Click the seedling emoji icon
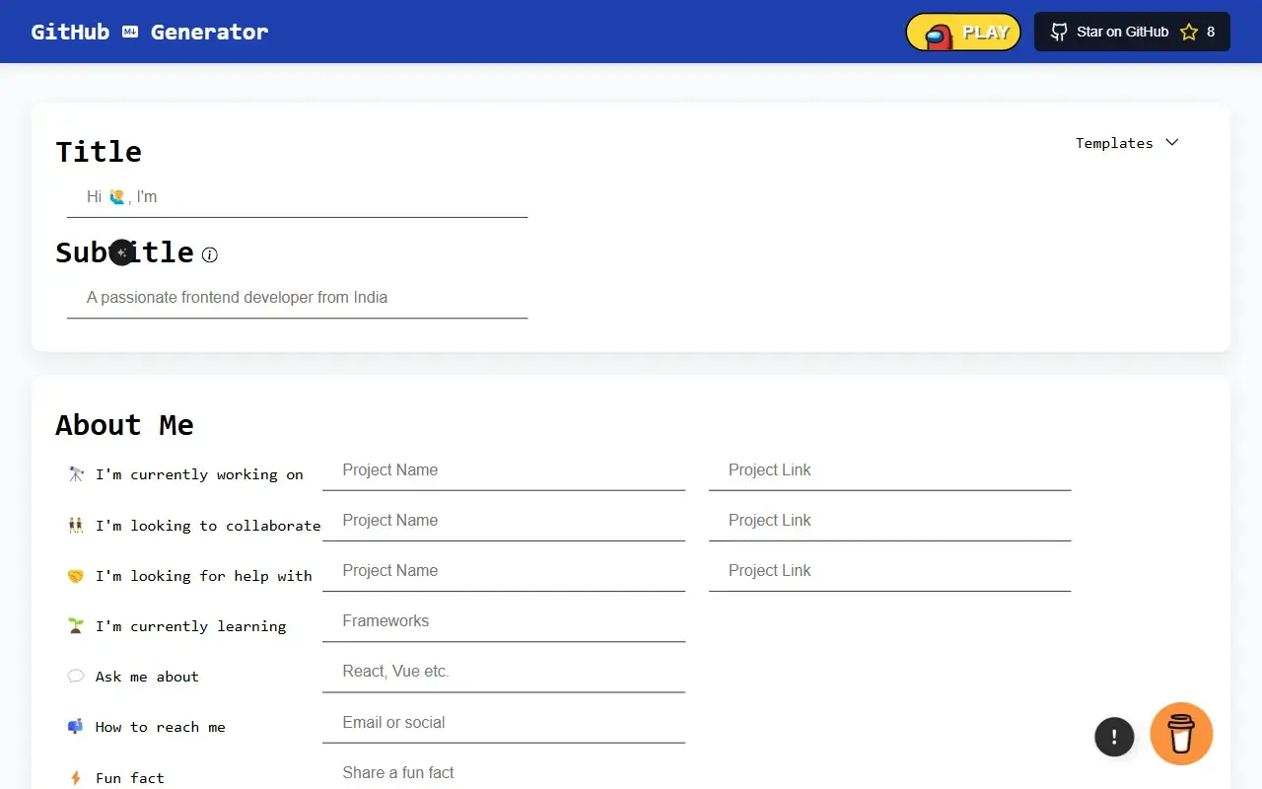Viewport: 1262px width, 789px height. coord(76,626)
